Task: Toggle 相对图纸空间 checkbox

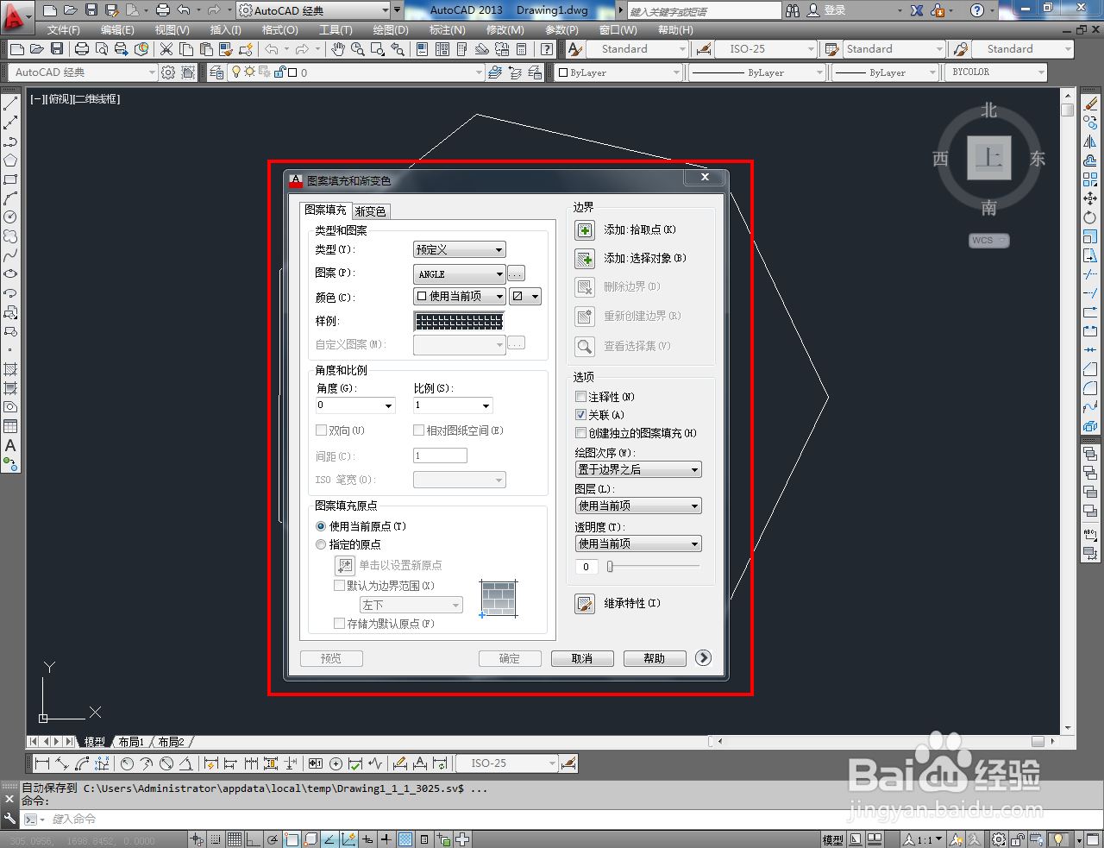Action: pos(418,430)
